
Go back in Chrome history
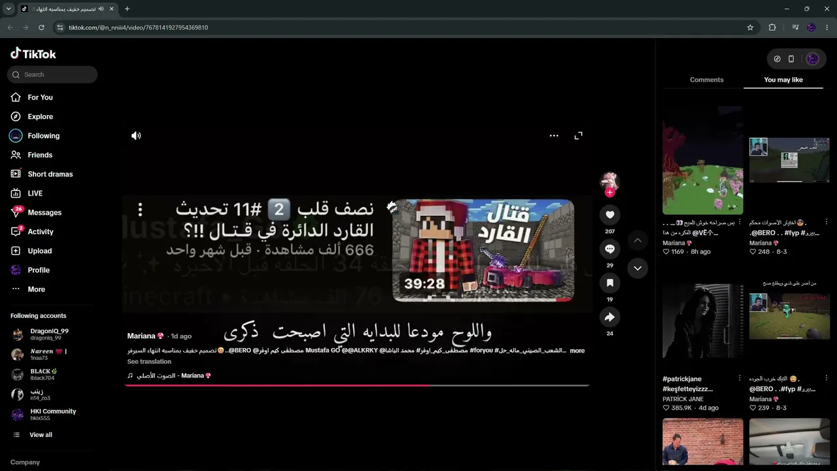pyautogui.click(x=10, y=27)
